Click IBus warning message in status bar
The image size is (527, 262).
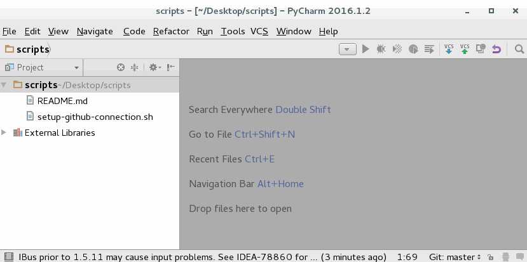pos(202,258)
